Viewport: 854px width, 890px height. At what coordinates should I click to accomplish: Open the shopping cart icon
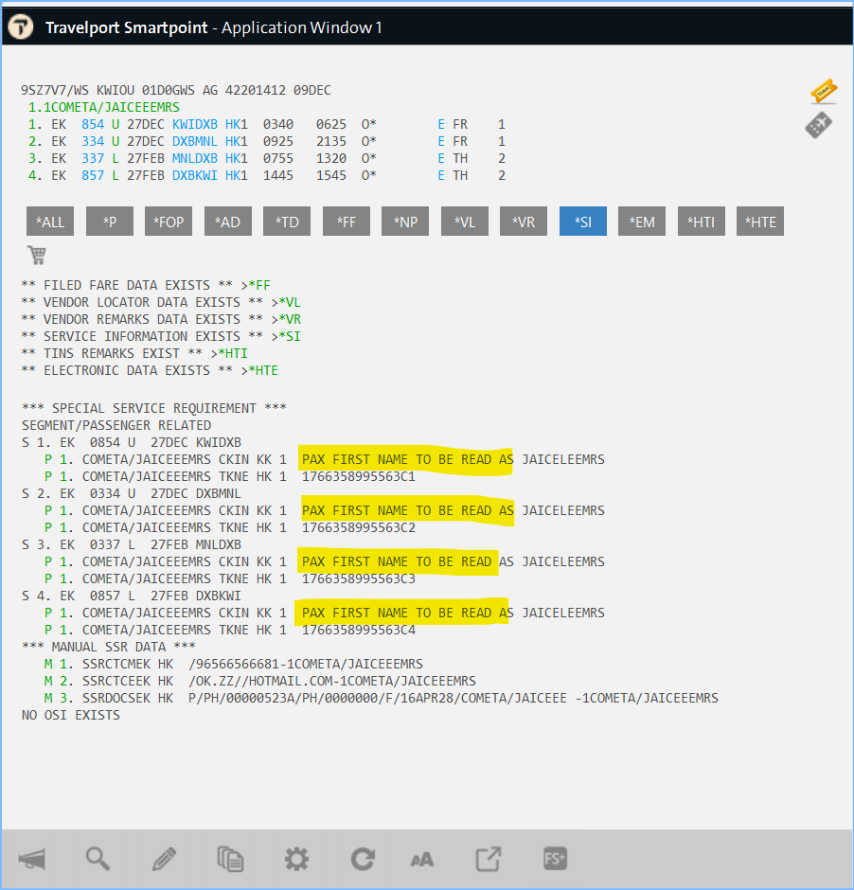click(37, 256)
